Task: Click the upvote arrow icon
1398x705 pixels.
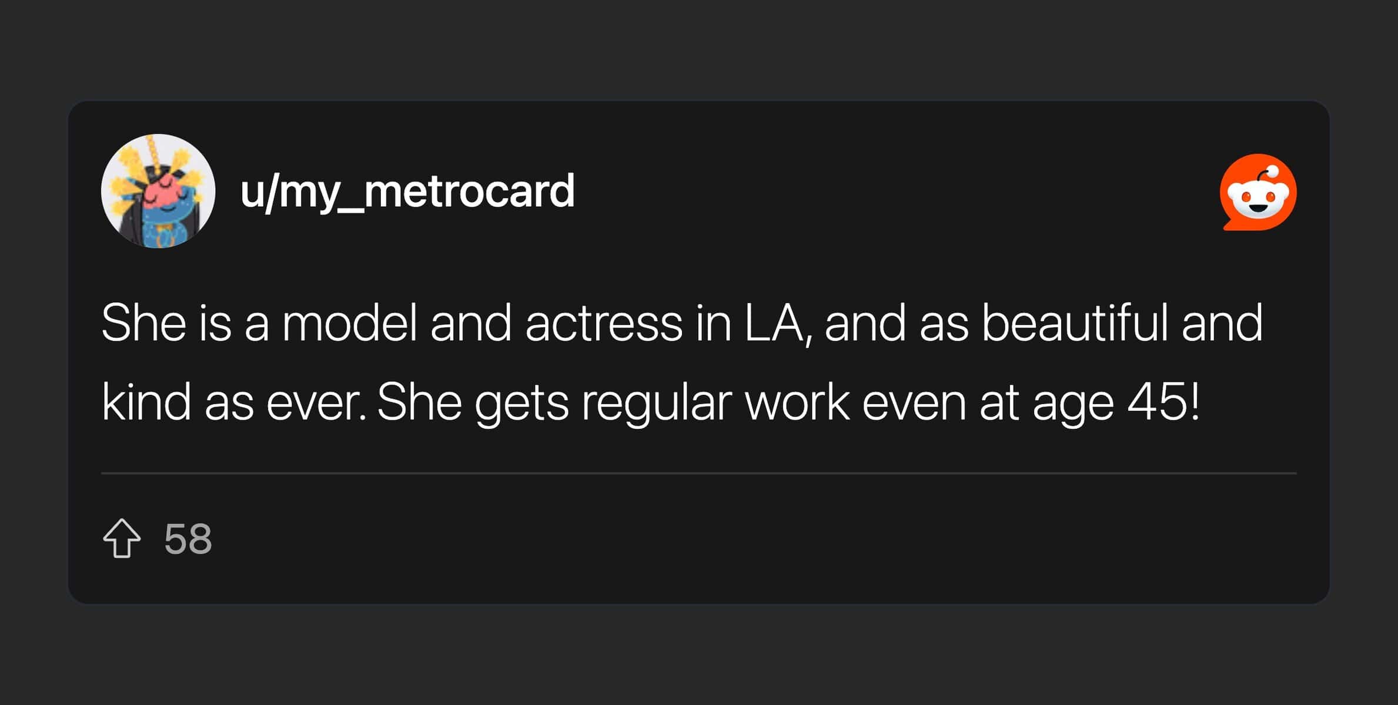Action: pyautogui.click(x=122, y=538)
